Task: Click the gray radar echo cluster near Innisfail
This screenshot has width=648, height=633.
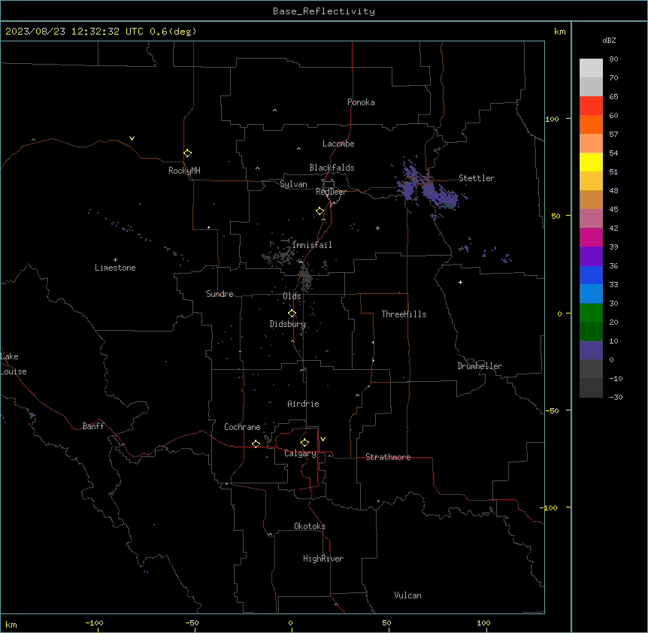Action: click(280, 255)
